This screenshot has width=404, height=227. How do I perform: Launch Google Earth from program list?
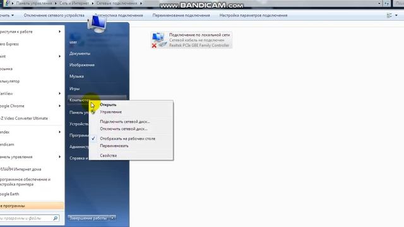[9, 194]
